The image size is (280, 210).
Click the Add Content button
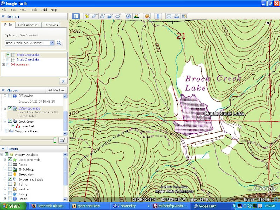(56, 90)
